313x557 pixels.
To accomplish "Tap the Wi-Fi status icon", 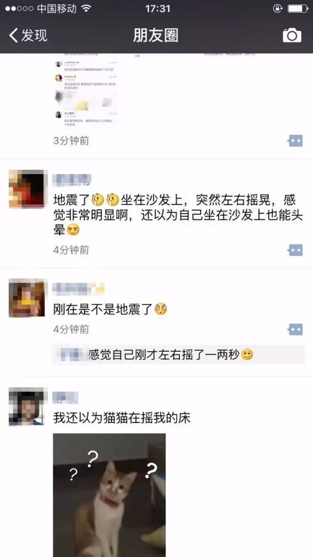I will pyautogui.click(x=86, y=8).
